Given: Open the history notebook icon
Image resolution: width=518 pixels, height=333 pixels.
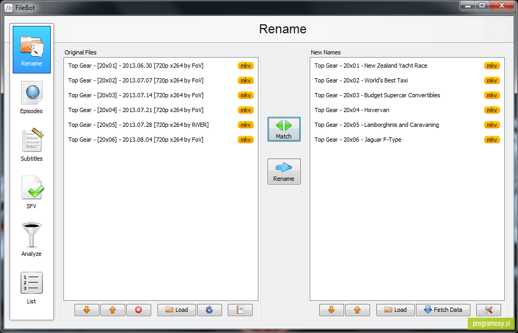Looking at the screenshot, I should [240, 310].
